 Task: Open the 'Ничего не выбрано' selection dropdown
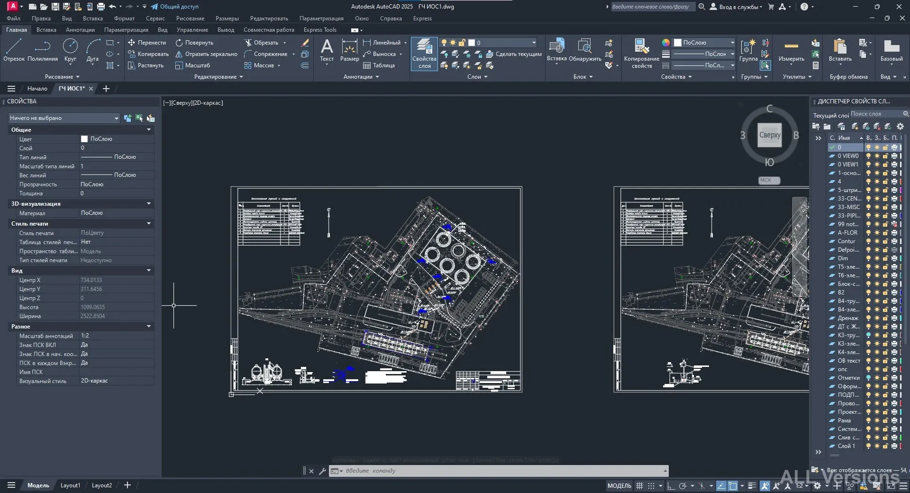coord(64,118)
